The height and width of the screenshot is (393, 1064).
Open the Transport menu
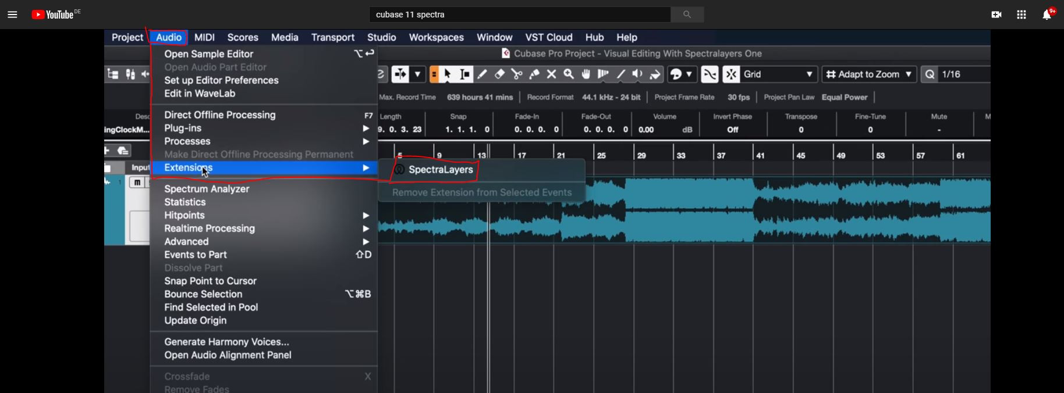click(333, 37)
